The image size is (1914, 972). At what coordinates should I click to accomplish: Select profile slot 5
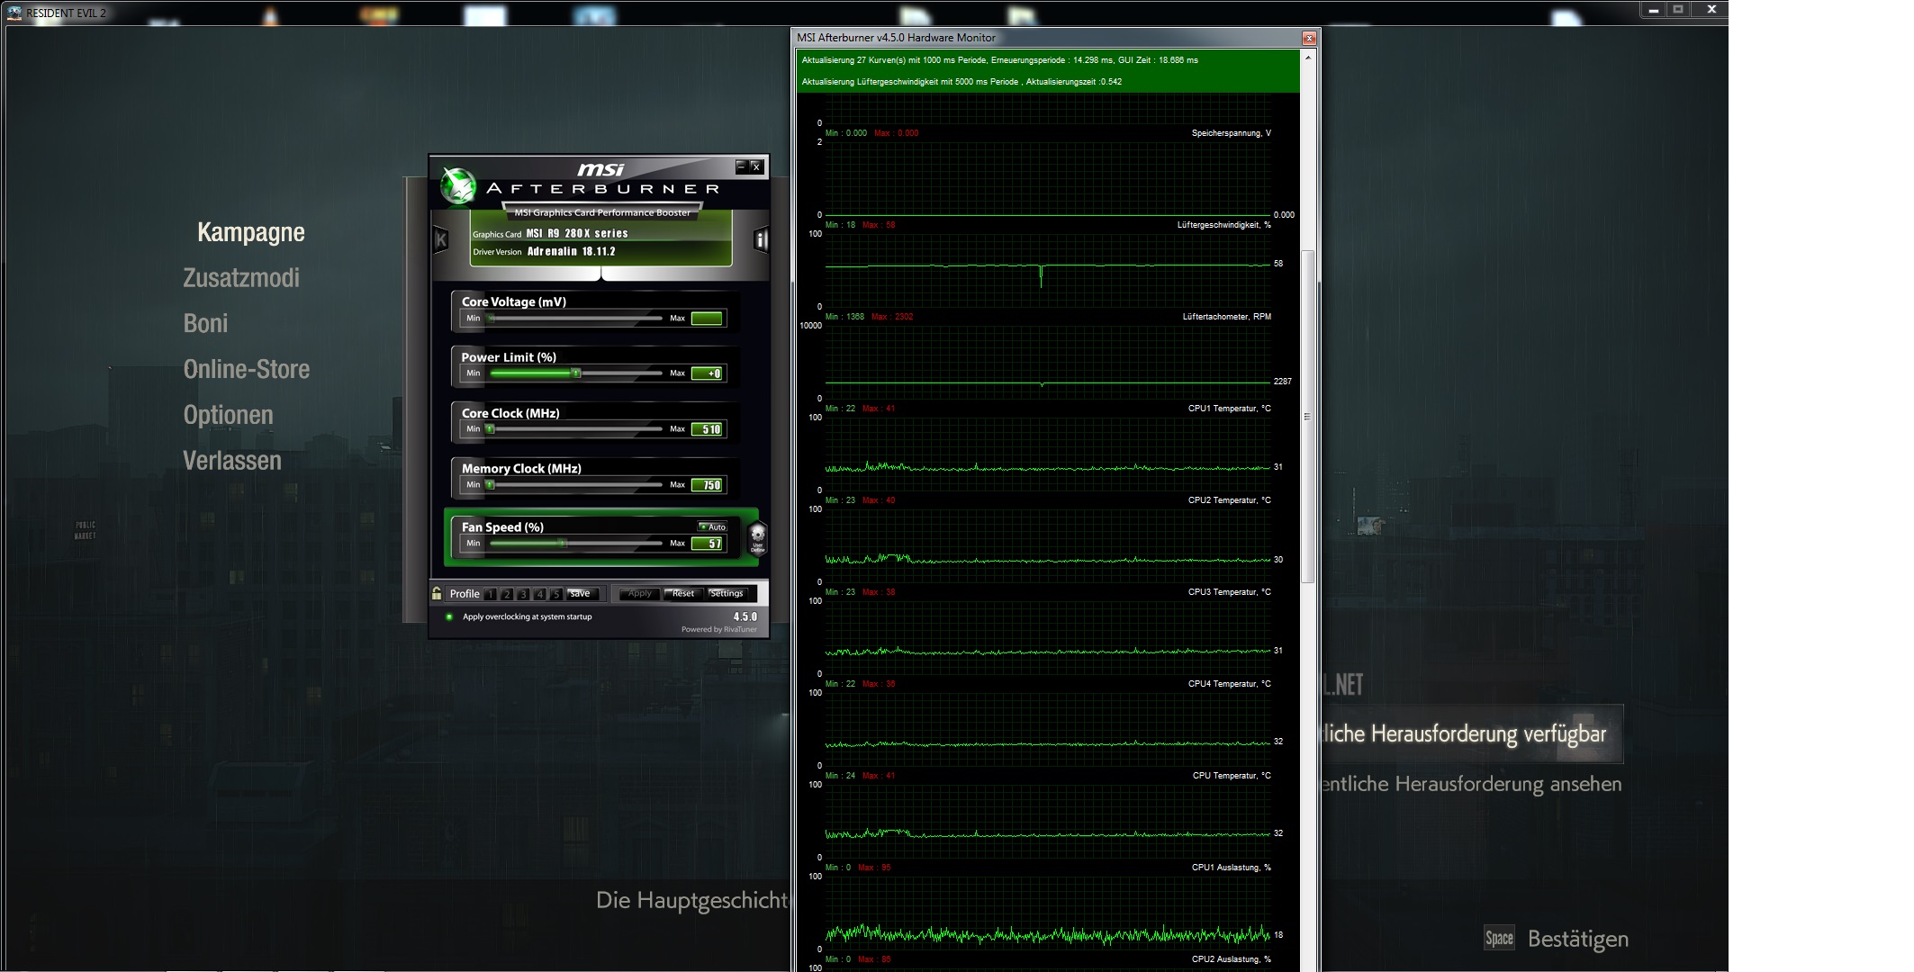click(x=555, y=594)
